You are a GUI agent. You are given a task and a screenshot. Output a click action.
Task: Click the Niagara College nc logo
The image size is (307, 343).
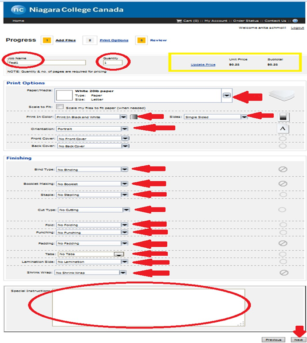click(18, 9)
